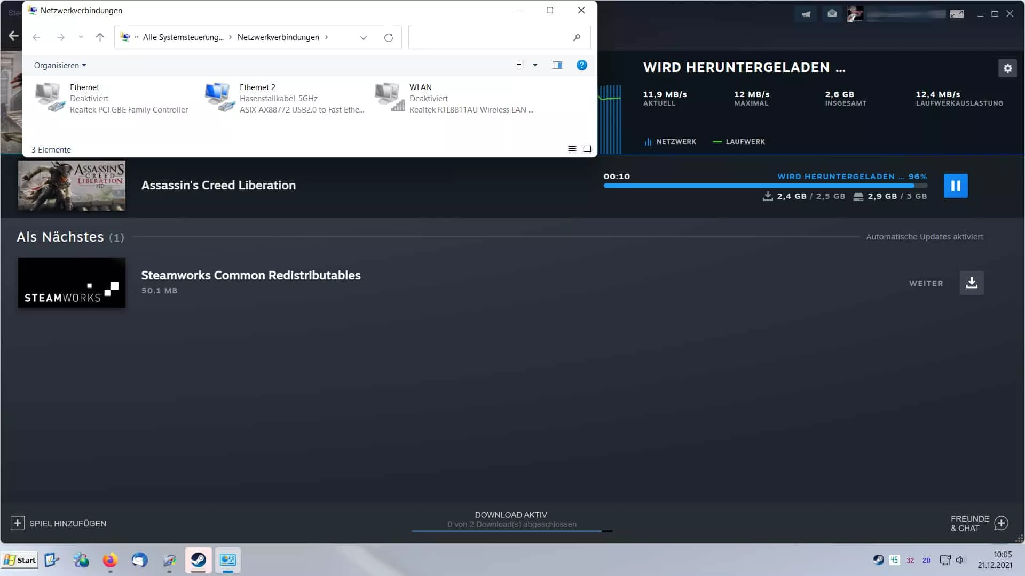1025x576 pixels.
Task: Click '3 Elemente' status bar text
Action: coord(51,150)
